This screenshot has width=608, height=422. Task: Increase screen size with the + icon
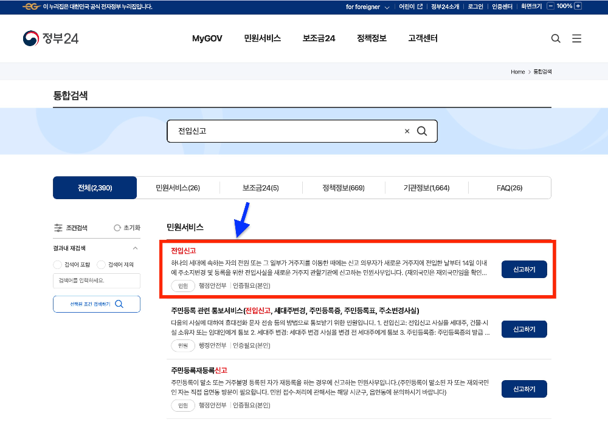pos(578,6)
